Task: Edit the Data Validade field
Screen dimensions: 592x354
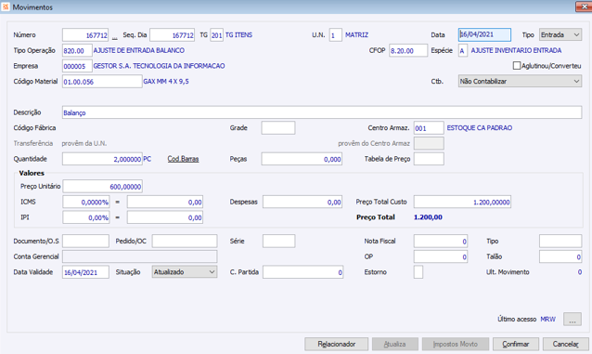Action: [85, 272]
